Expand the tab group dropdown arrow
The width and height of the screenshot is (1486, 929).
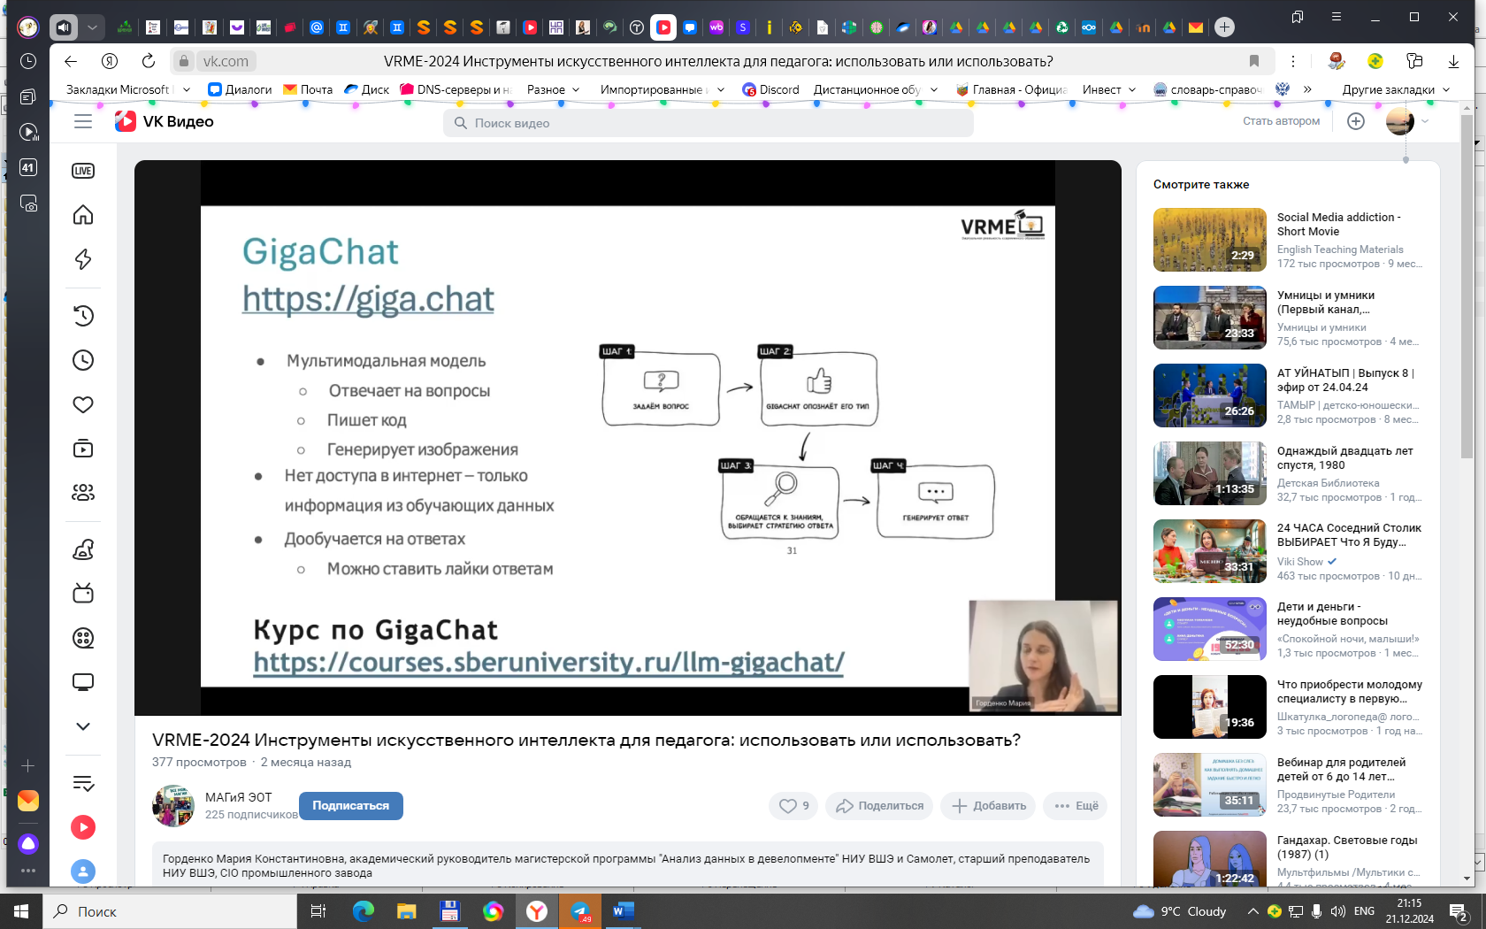click(x=92, y=27)
